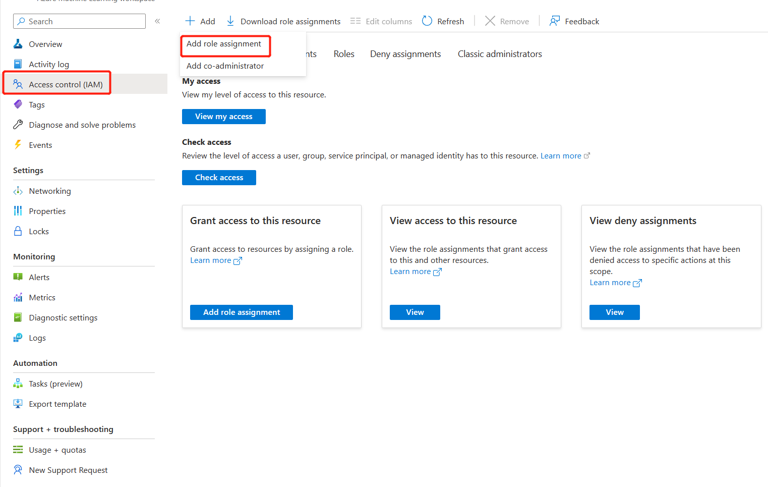
Task: Open the Overview menu label
Action: click(x=45, y=44)
